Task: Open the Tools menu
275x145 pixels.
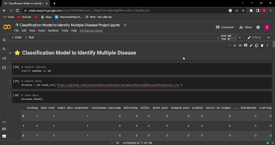Action: pos(65,31)
